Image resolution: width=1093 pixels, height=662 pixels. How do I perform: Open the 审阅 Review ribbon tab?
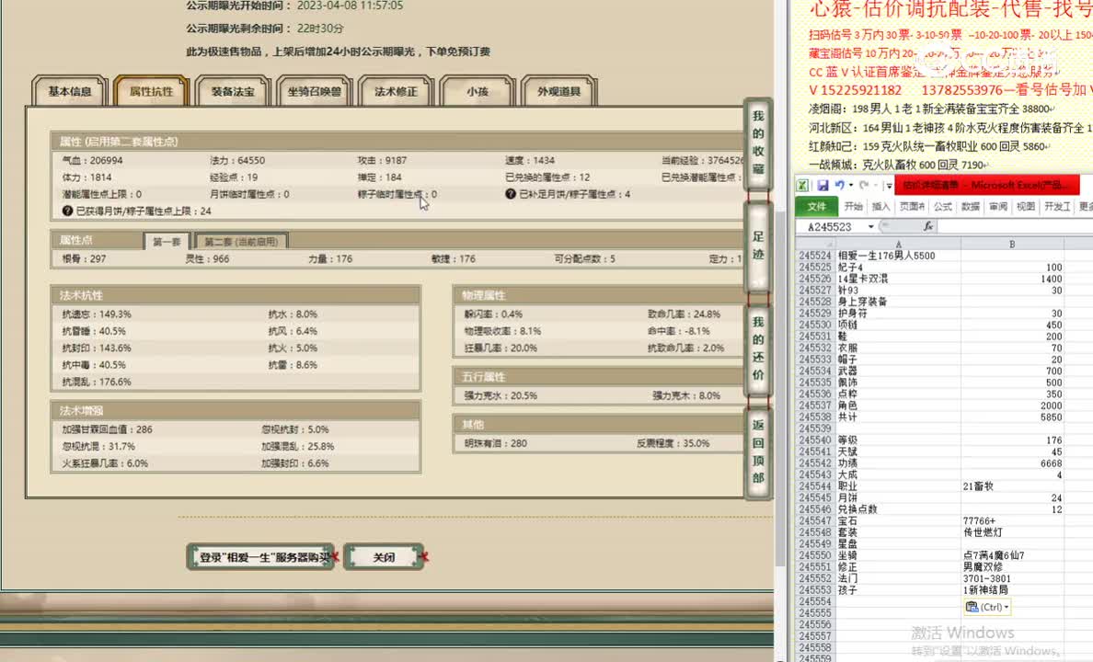pos(998,206)
